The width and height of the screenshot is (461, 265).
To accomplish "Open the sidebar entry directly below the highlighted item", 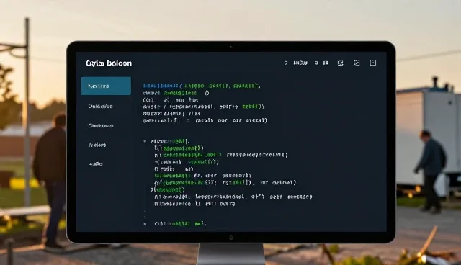I will pos(100,106).
